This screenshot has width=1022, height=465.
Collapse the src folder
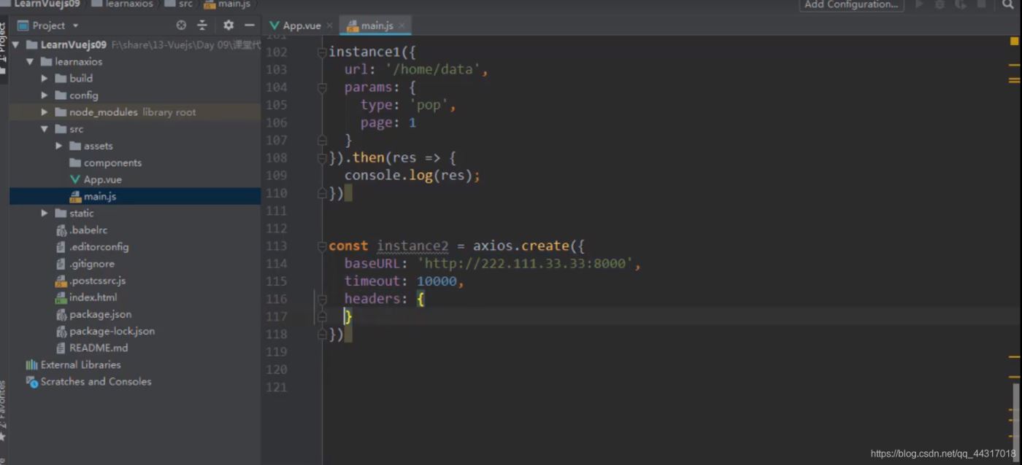(45, 129)
